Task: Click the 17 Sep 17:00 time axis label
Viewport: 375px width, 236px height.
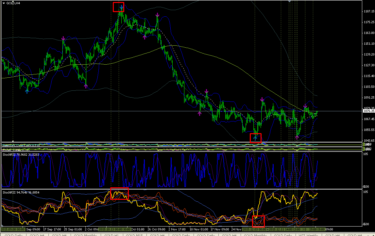Action: pos(52,229)
